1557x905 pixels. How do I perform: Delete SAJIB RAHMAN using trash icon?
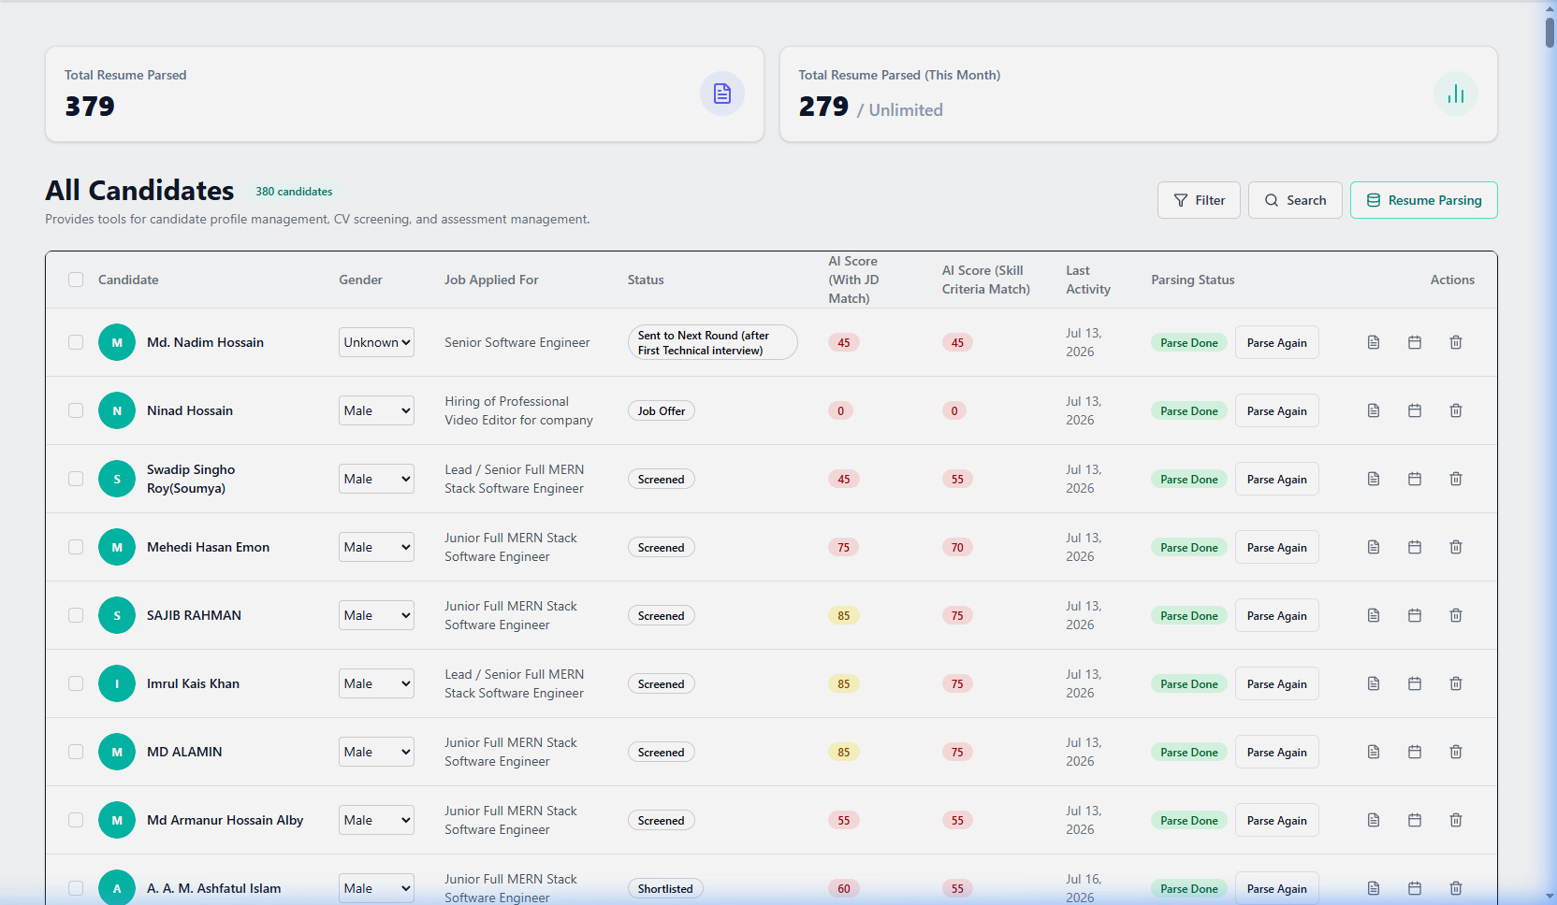click(x=1456, y=615)
